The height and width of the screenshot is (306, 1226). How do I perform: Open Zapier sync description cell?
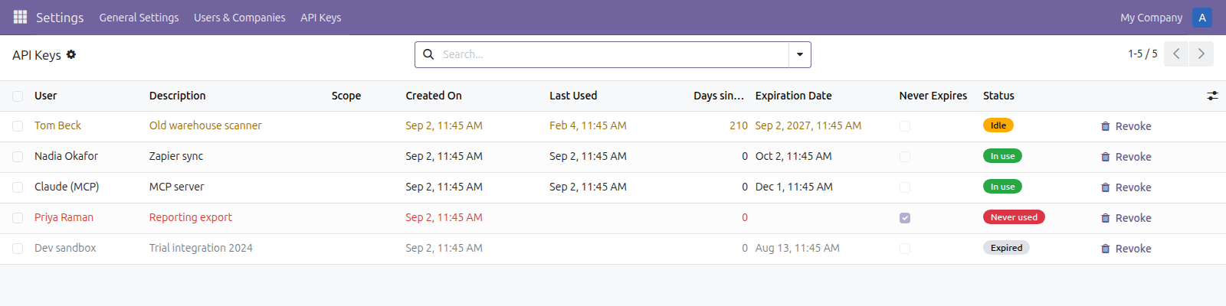click(176, 156)
